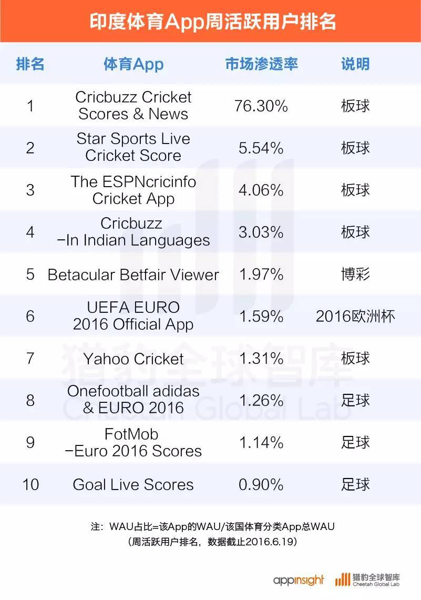Select the 2016欧洲杯 description cell
The height and width of the screenshot is (600, 421).
355,316
